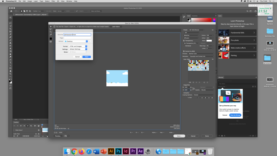Click trash icon under Color Table
The height and width of the screenshot is (156, 277).
[207, 82]
